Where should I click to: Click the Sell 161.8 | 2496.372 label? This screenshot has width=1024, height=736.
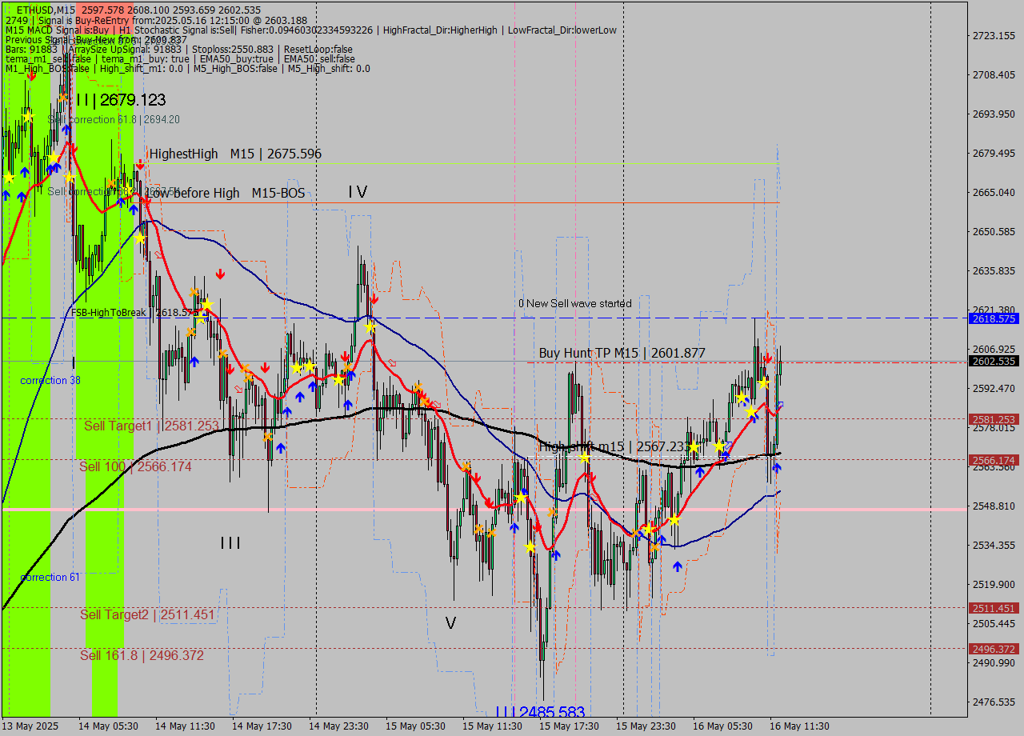coord(142,655)
